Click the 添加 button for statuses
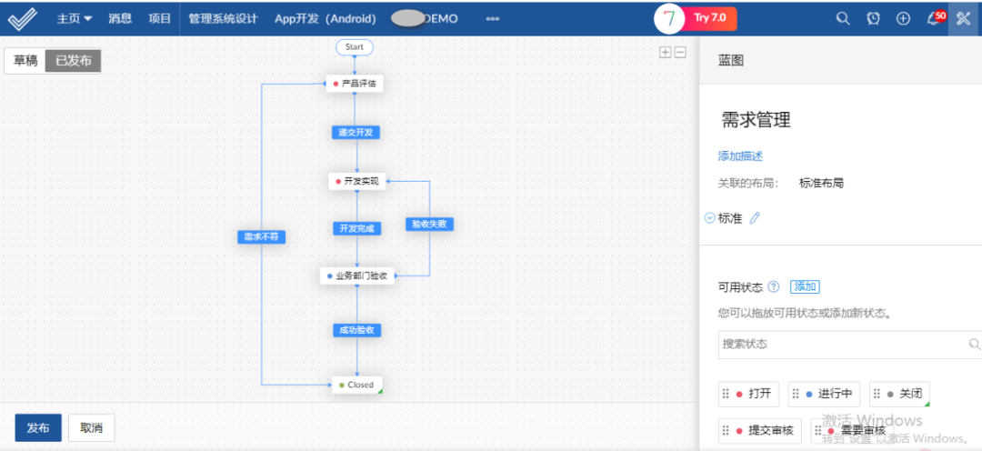The image size is (982, 451). 806,287
